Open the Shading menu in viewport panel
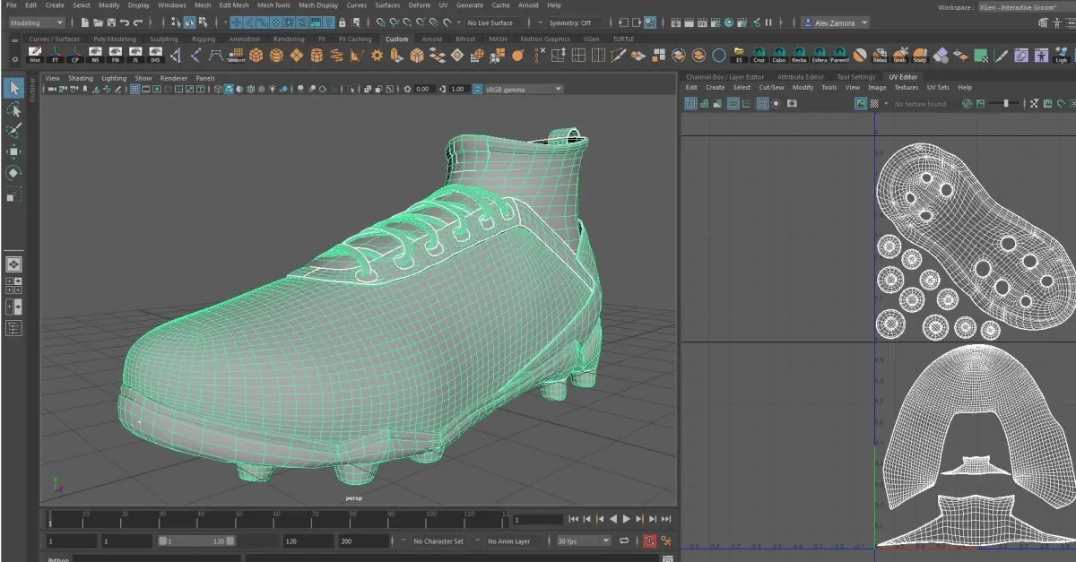This screenshot has height=562, width=1076. tap(81, 78)
